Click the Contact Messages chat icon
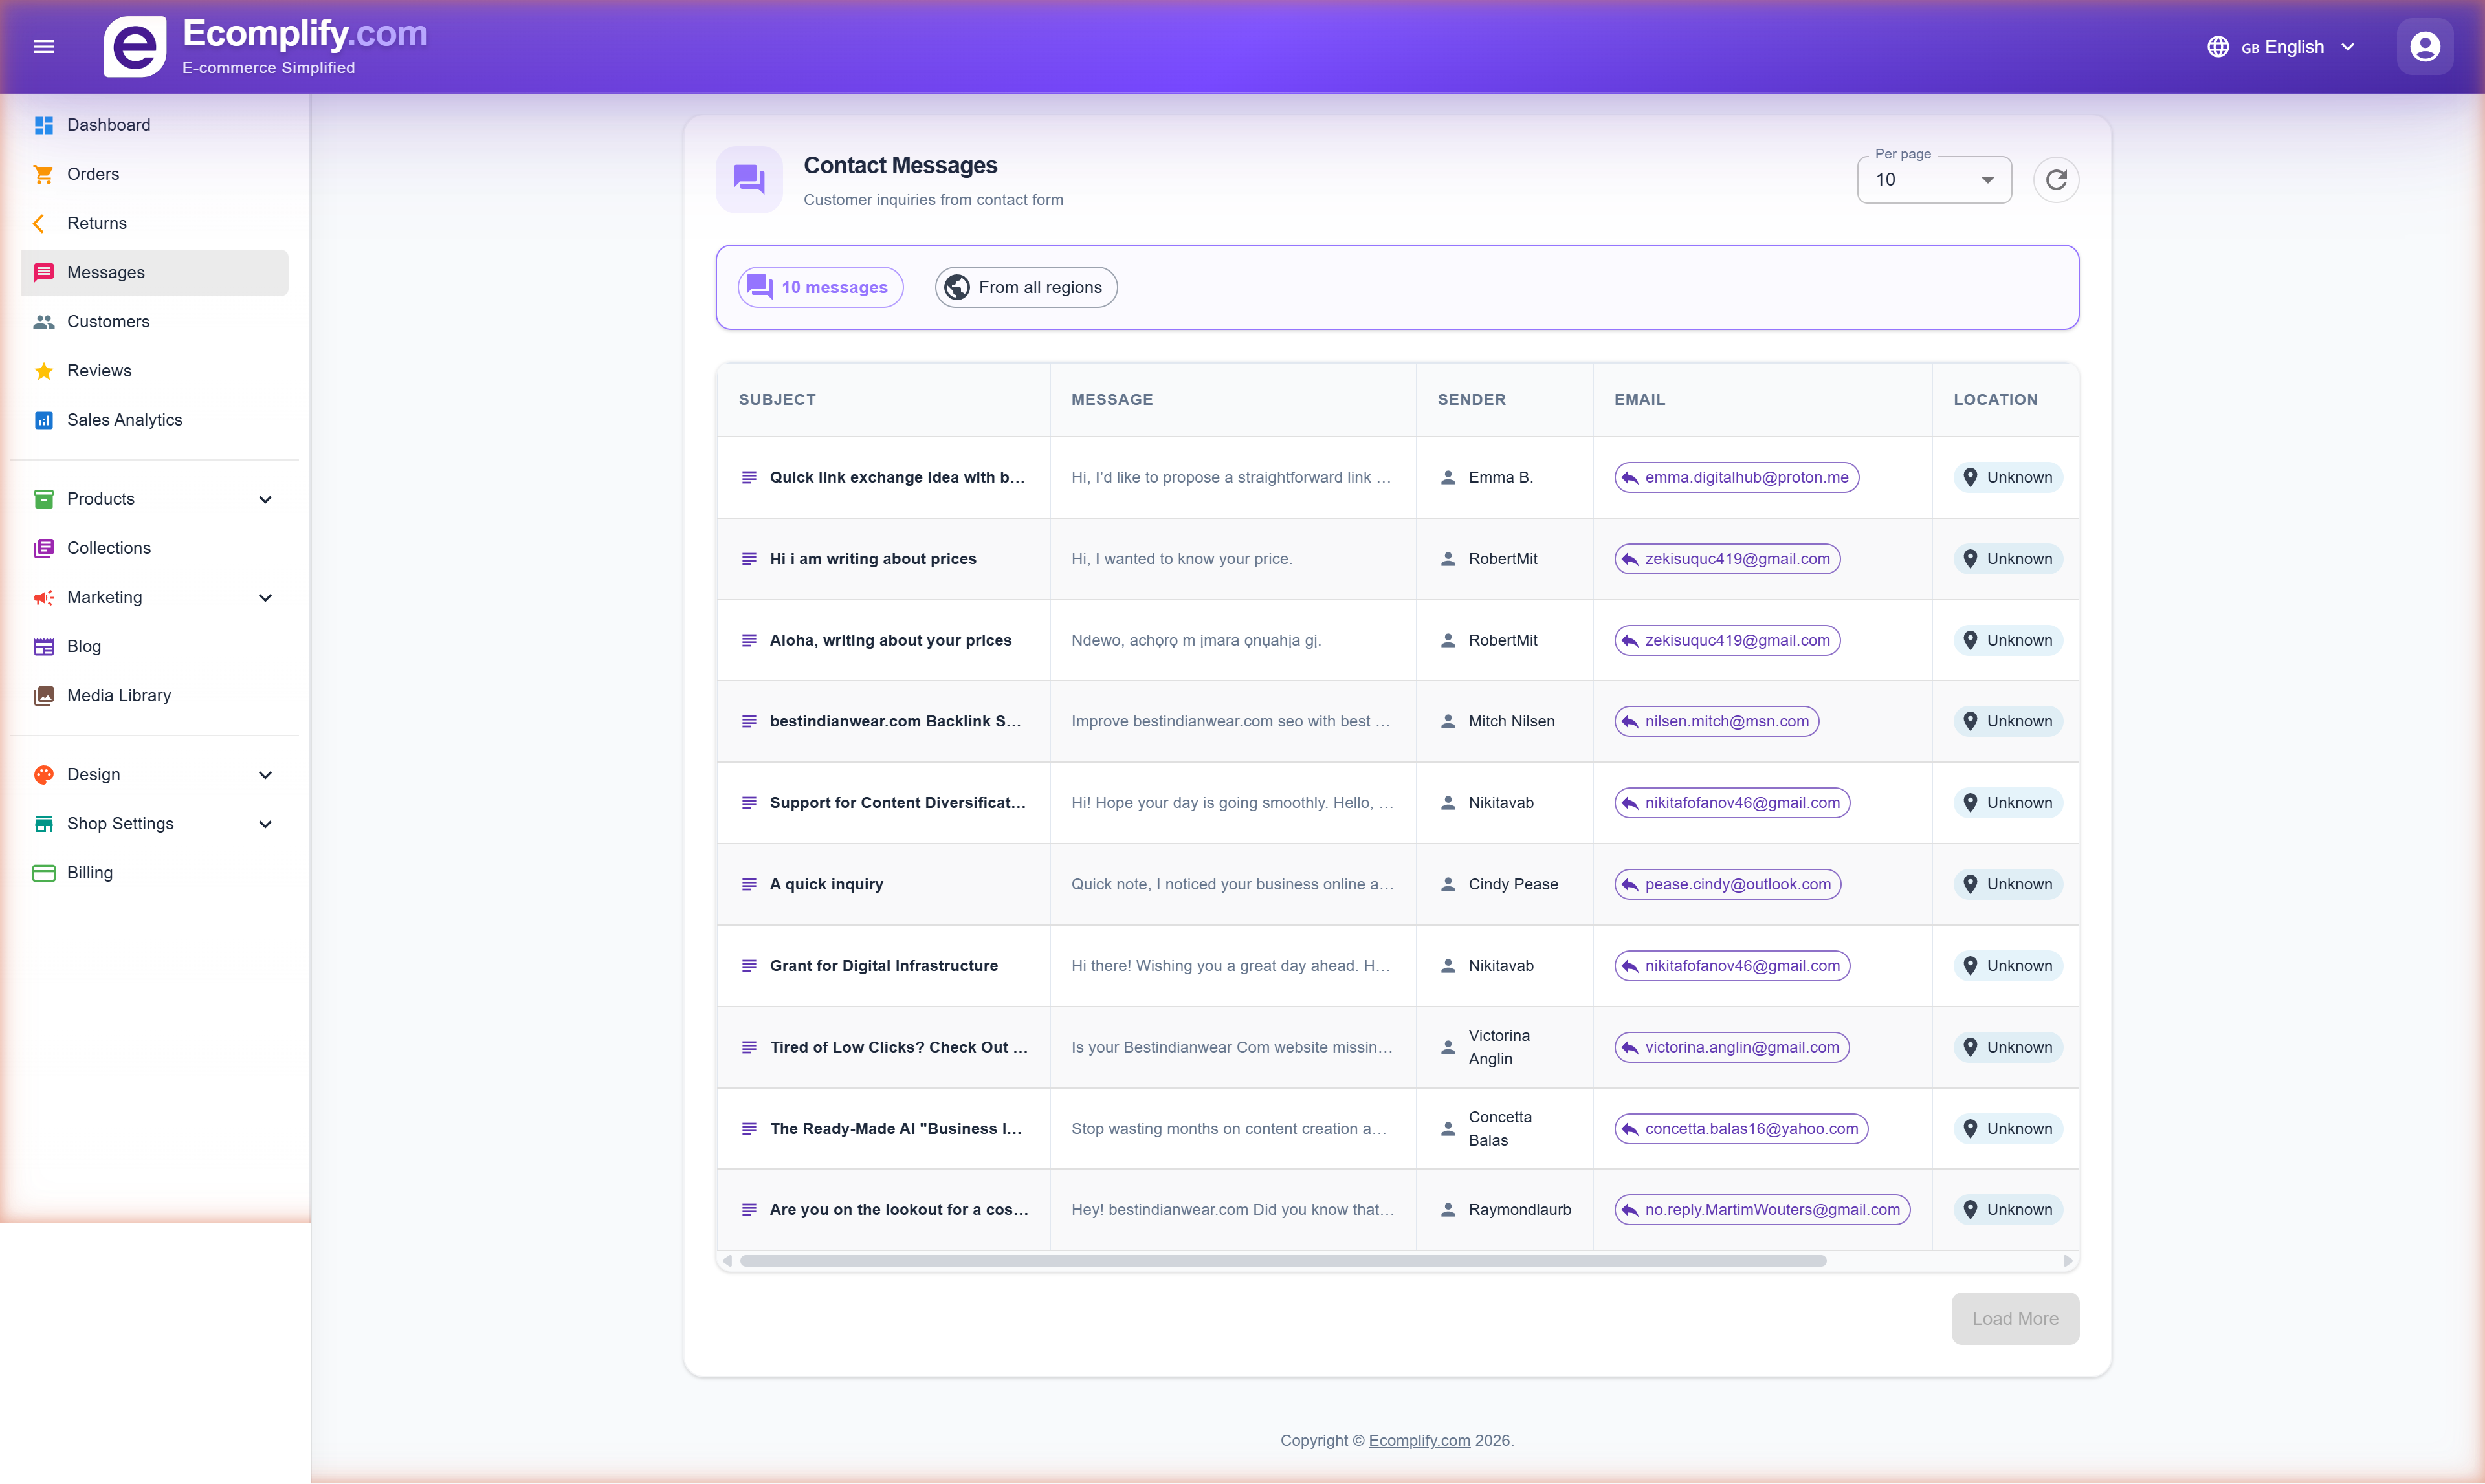2485x1484 pixels. pos(748,180)
